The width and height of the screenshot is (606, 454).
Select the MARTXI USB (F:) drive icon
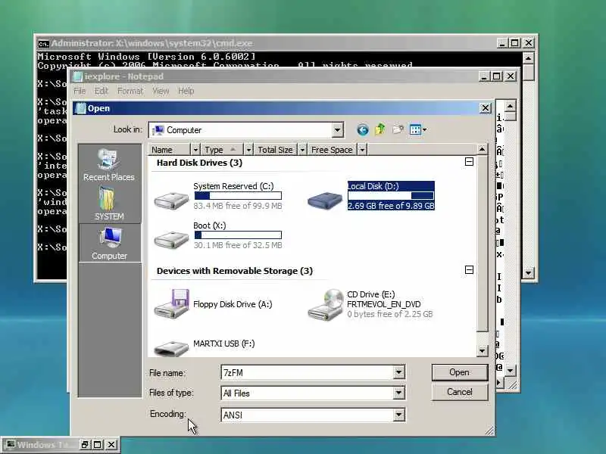coord(171,347)
